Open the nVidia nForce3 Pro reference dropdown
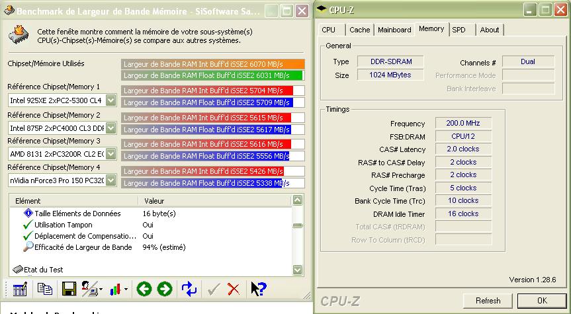The width and height of the screenshot is (571, 314). coord(110,180)
